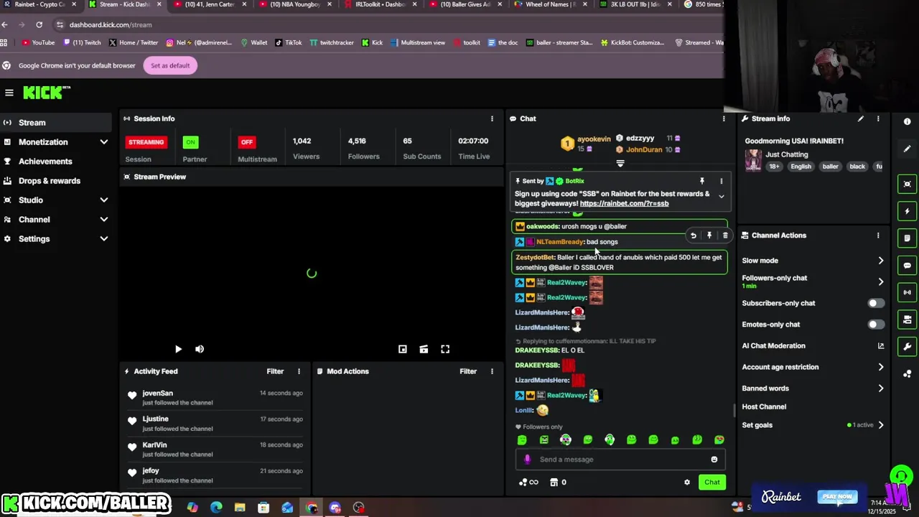This screenshot has width=919, height=517.
Task: Switch to Wheel of Names tab
Action: 551,4
